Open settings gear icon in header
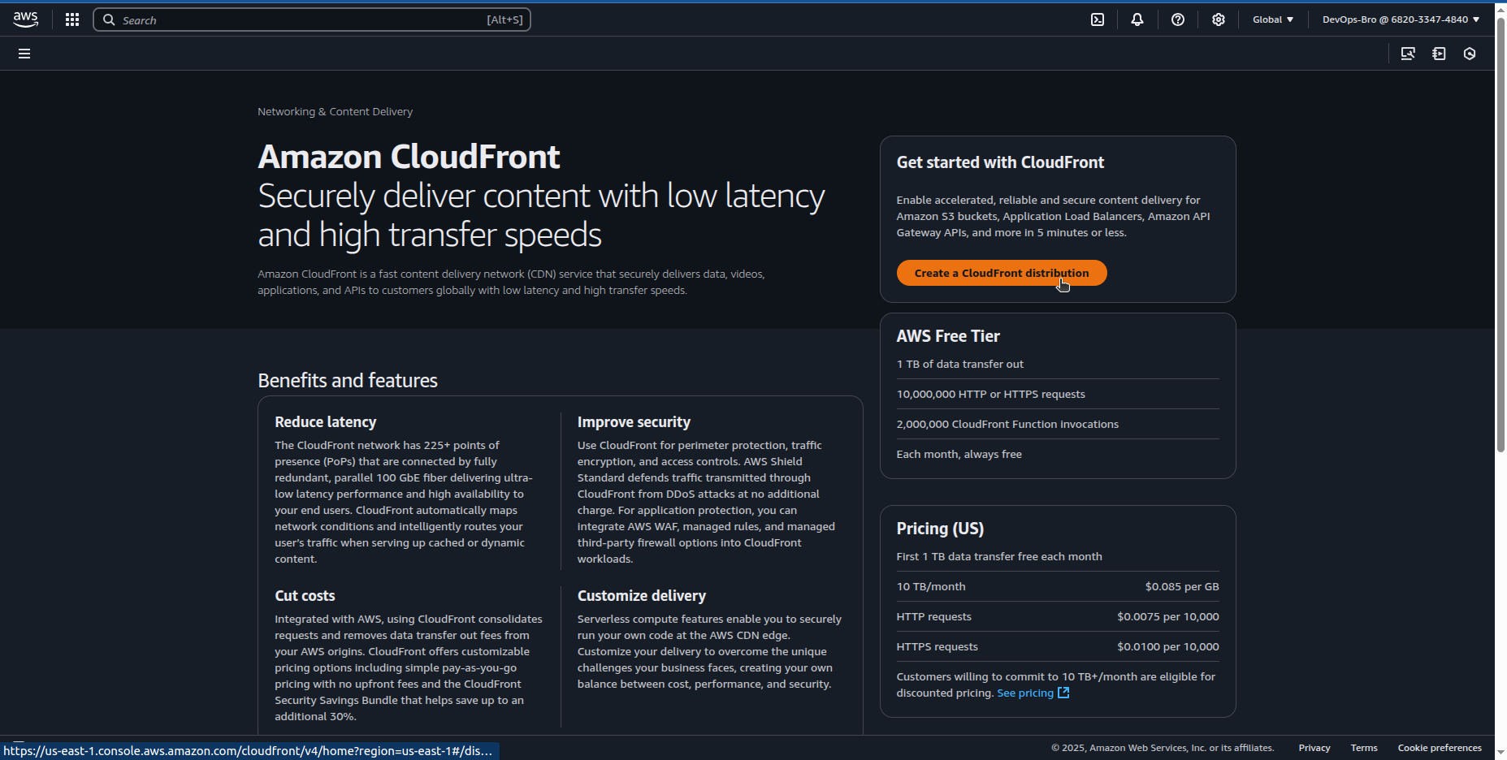This screenshot has height=760, width=1507. pos(1219,19)
